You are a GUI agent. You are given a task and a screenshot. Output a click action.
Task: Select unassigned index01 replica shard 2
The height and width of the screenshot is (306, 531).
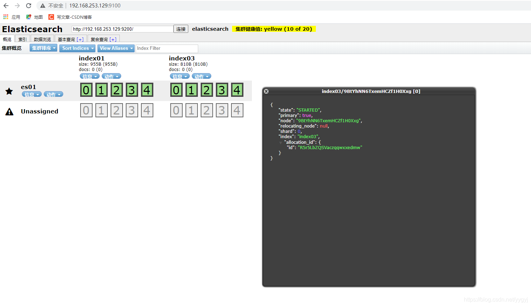click(117, 110)
